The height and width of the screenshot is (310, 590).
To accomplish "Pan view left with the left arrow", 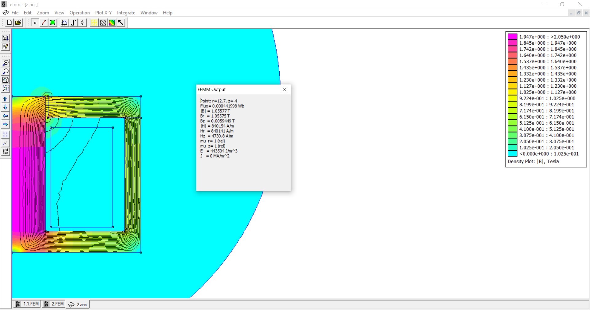I will (x=6, y=116).
